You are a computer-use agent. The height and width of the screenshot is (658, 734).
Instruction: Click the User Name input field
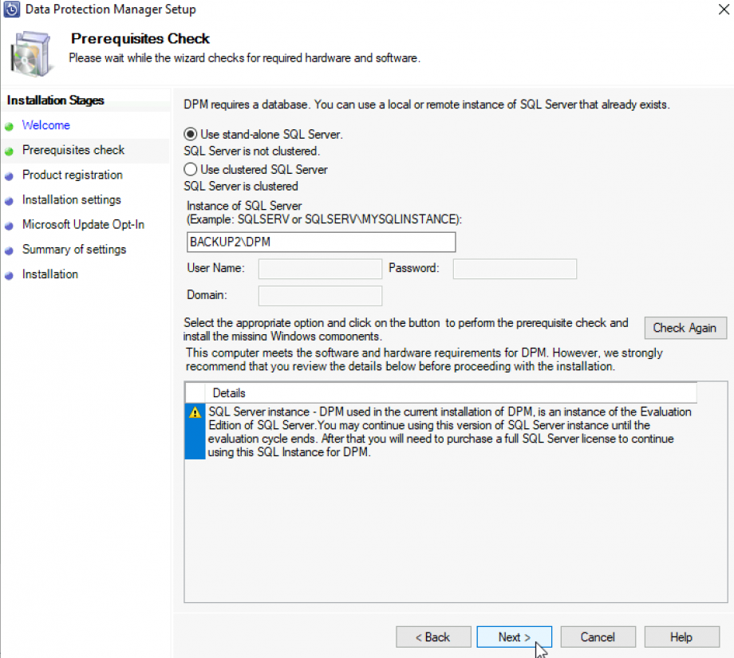[319, 269]
